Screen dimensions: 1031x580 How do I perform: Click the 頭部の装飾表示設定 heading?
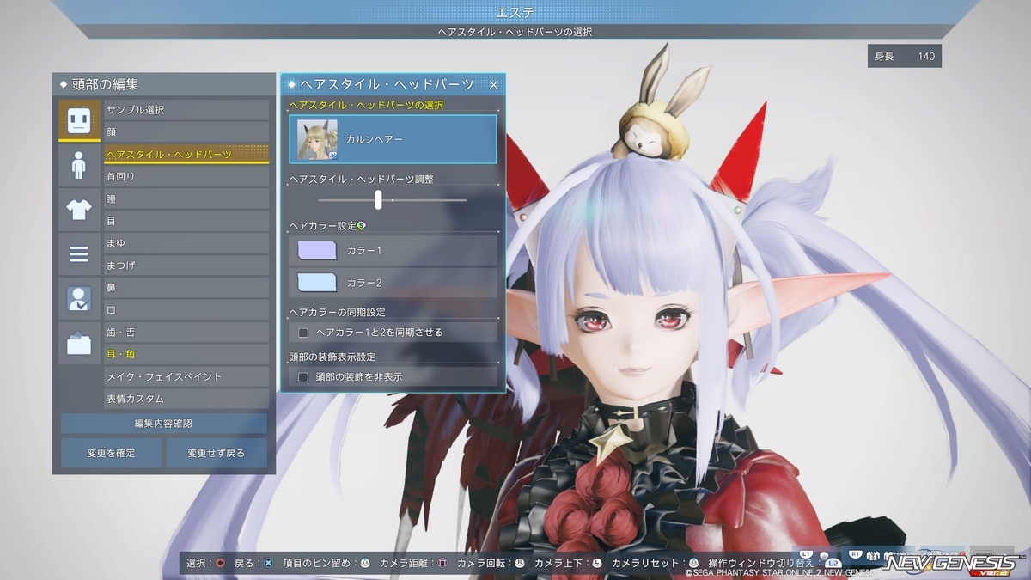[332, 357]
